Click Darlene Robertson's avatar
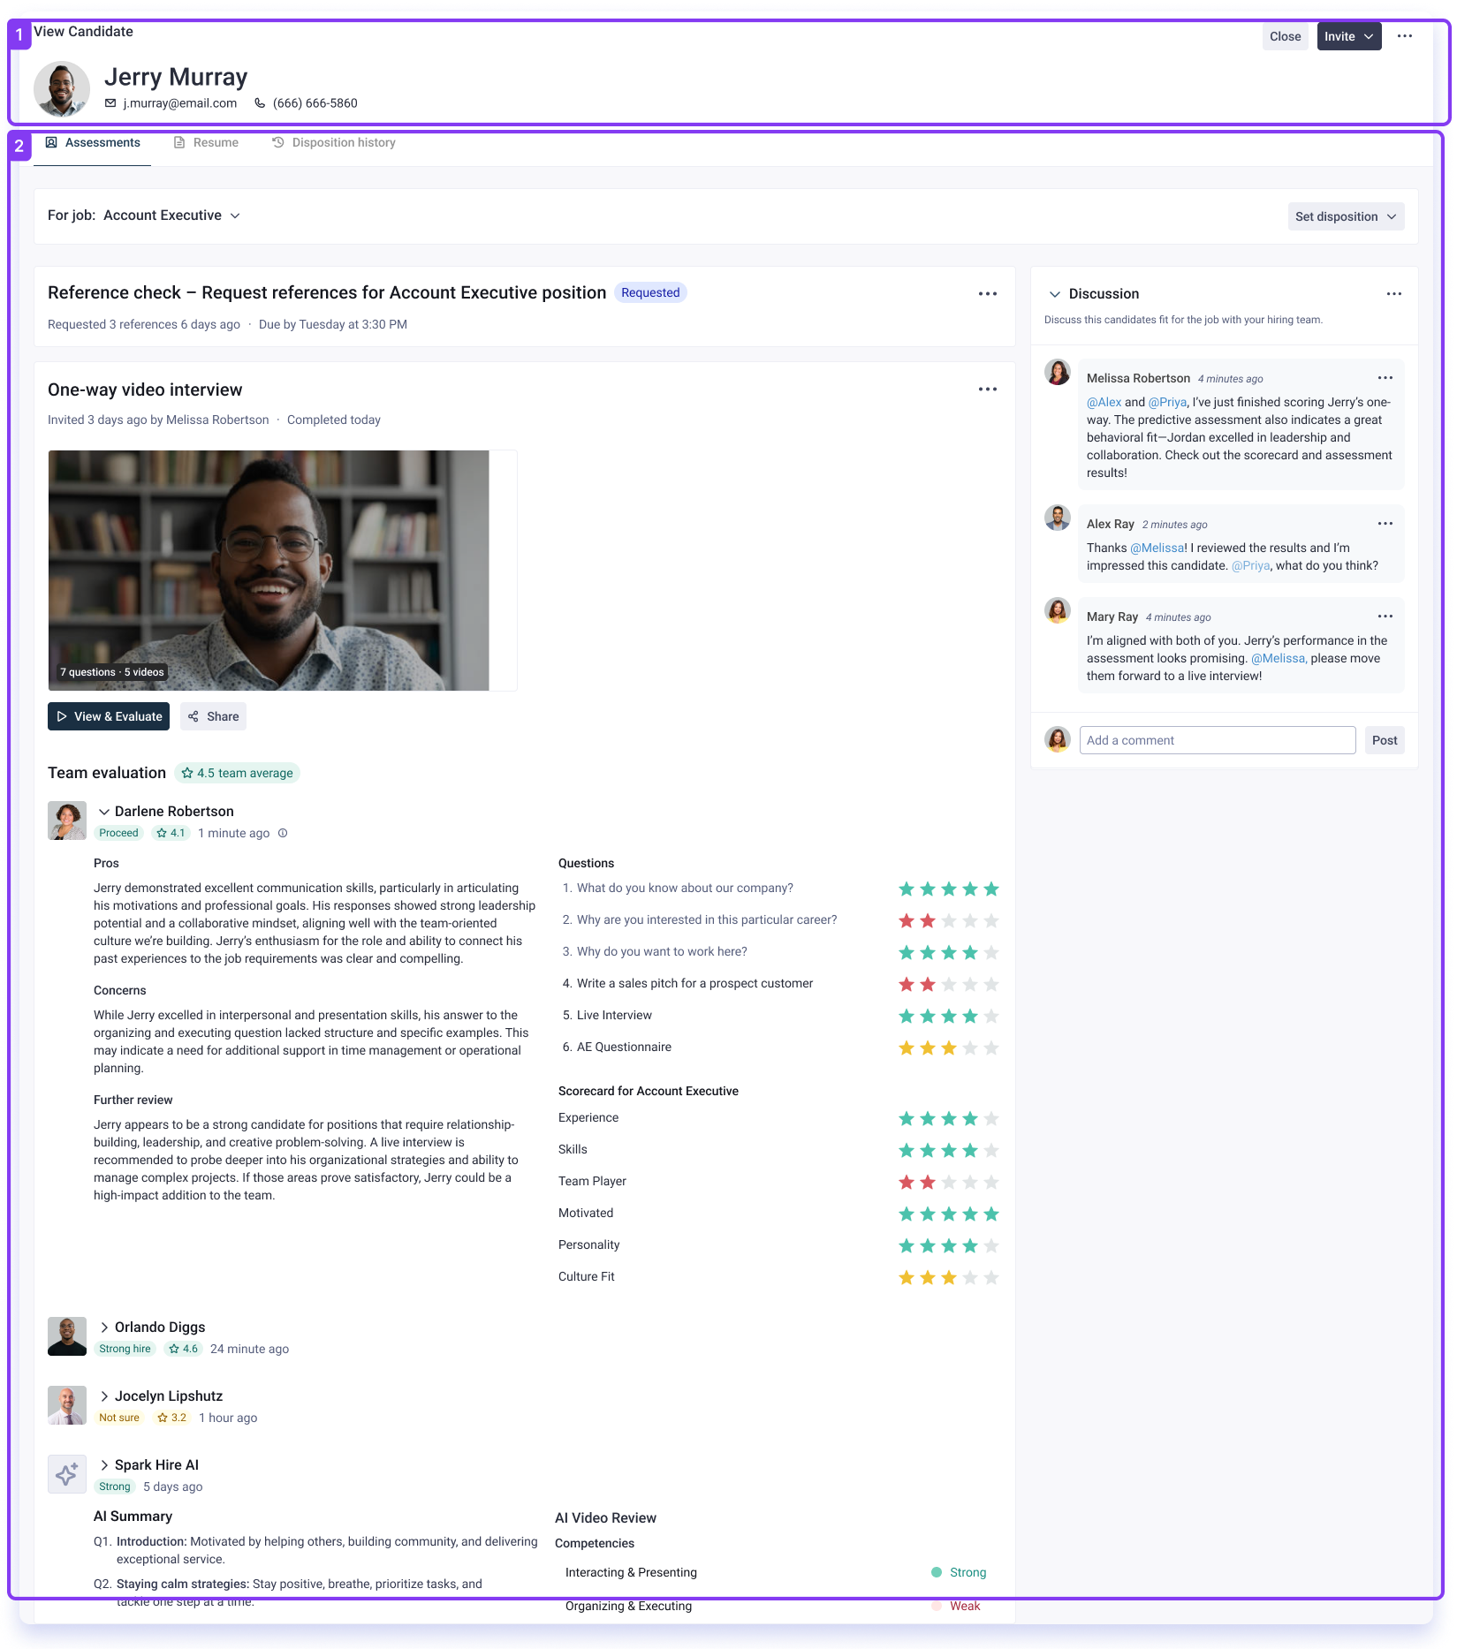The image size is (1457, 1649). pyautogui.click(x=67, y=821)
